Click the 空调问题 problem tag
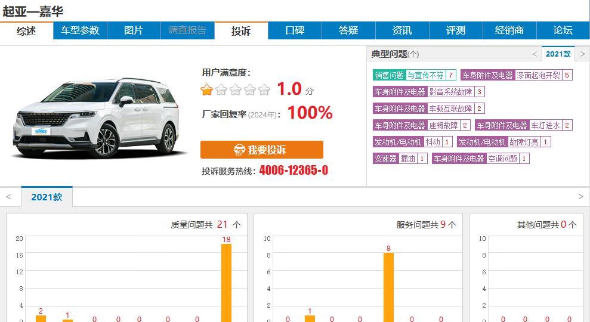 pyautogui.click(x=480, y=159)
